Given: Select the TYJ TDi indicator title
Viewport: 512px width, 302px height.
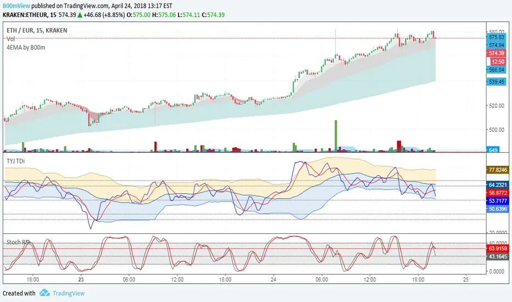Looking at the screenshot, I should (16, 161).
